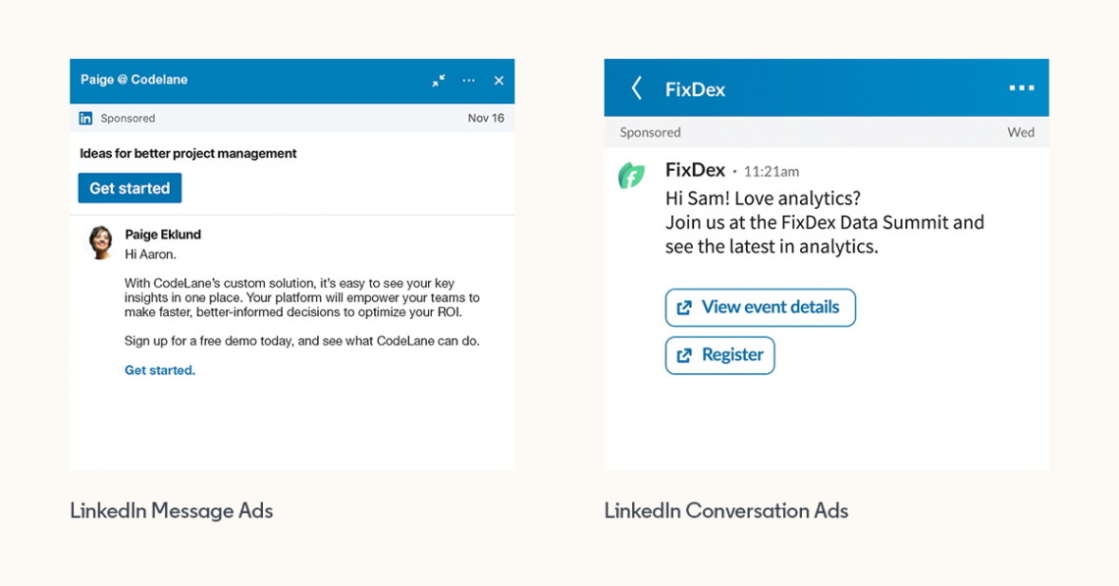The height and width of the screenshot is (586, 1119).
Task: Click the blue Get started button
Action: pos(129,187)
